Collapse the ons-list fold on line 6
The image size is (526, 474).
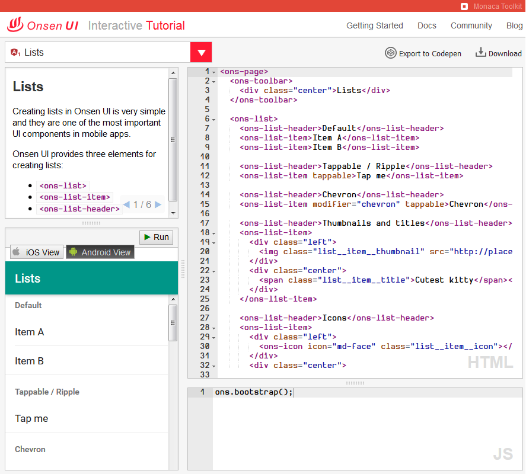click(214, 119)
